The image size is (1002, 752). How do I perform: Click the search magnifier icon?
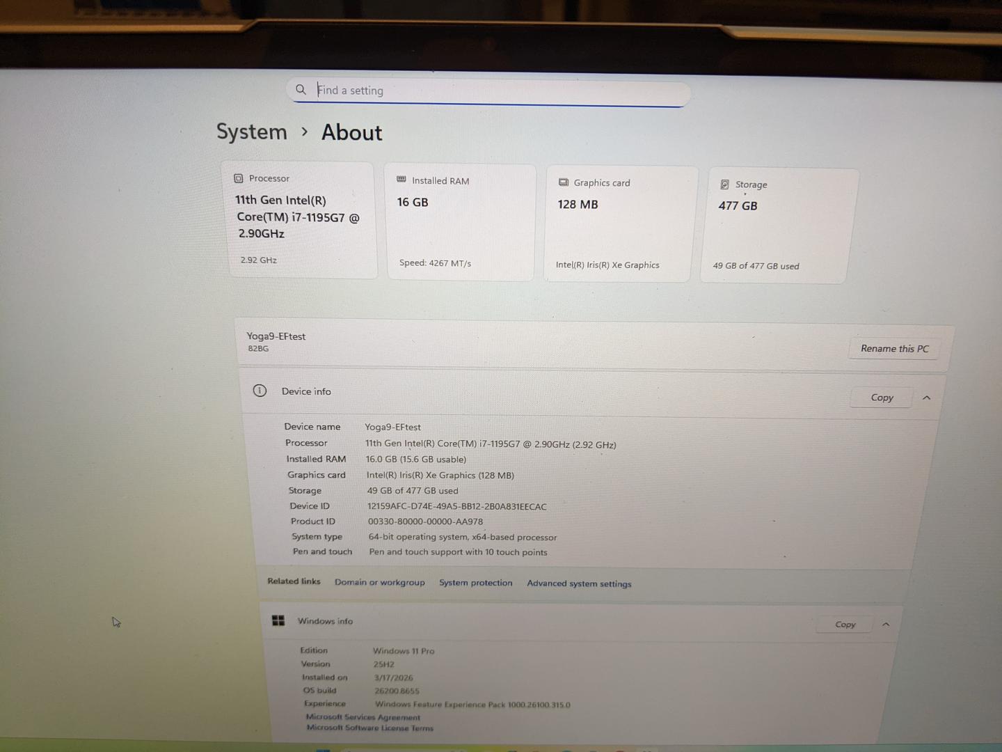pos(301,89)
